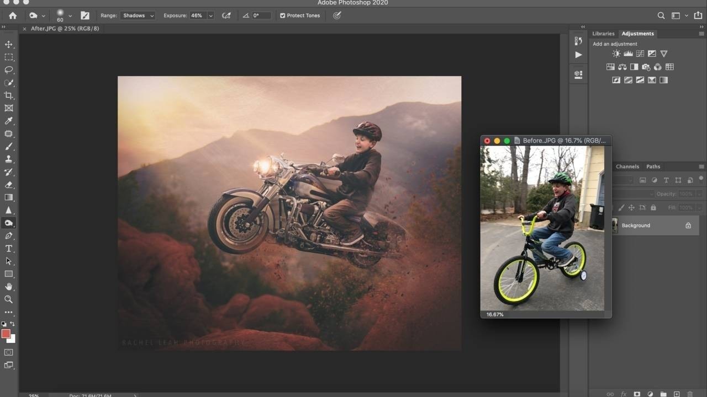Screen dimensions: 707x397
Task: Toggle Quick Mask mode
Action: click(9, 352)
